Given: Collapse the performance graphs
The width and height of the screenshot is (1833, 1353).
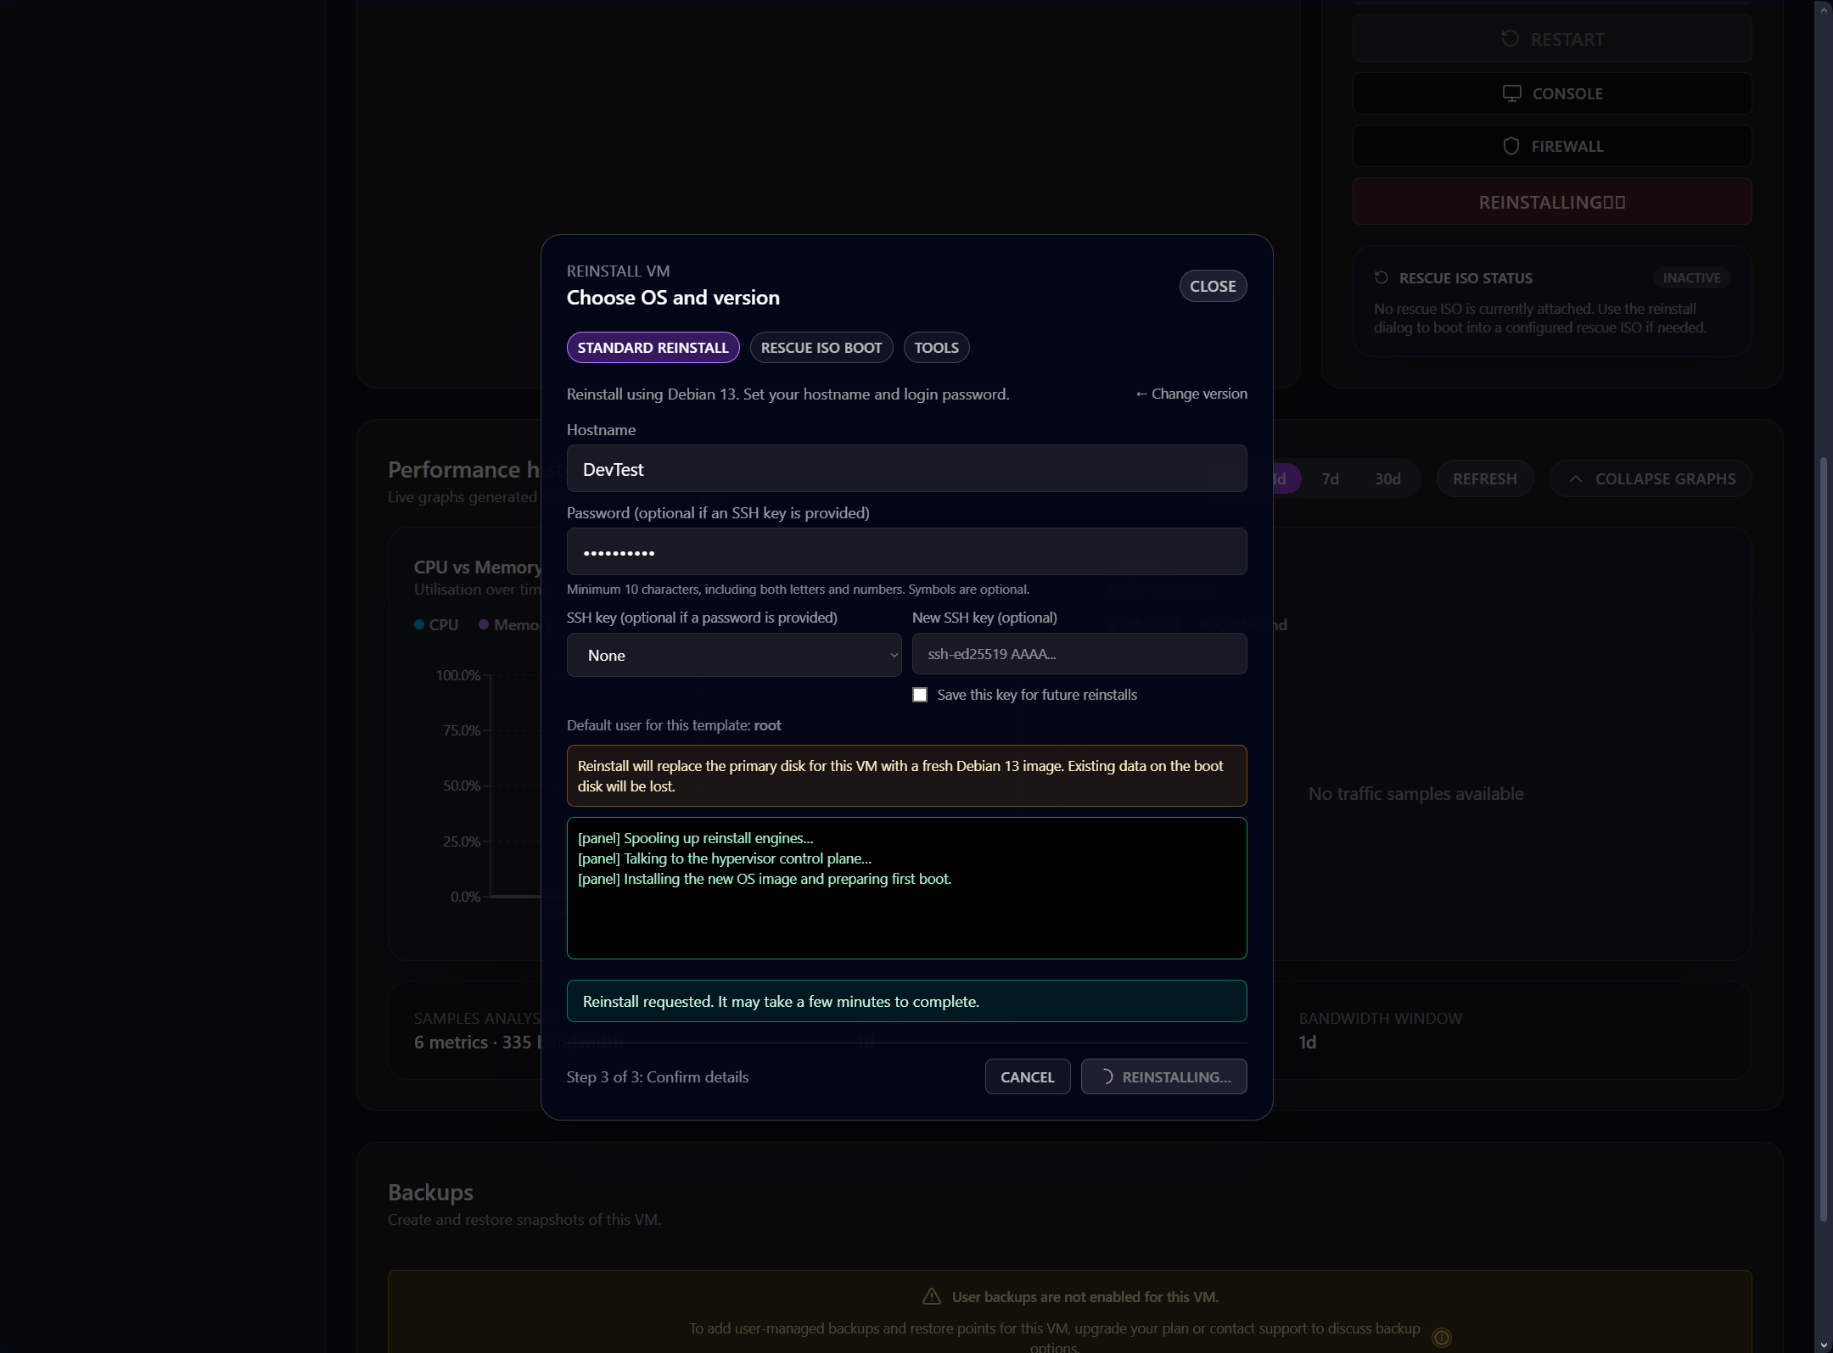Looking at the screenshot, I should [x=1648, y=478].
